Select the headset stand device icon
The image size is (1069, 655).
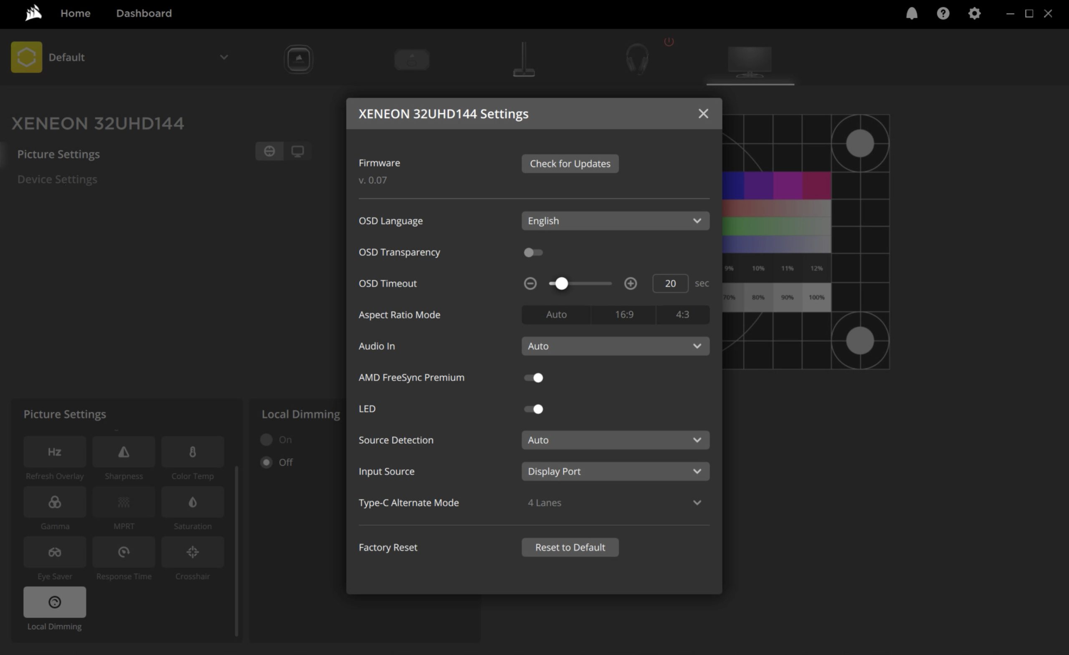[524, 59]
